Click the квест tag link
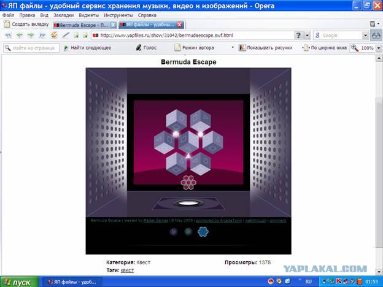The image size is (383, 287). tap(127, 270)
